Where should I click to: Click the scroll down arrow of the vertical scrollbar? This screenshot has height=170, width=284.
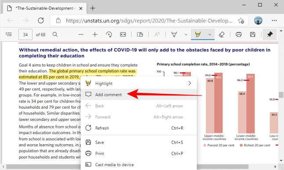(x=281, y=160)
